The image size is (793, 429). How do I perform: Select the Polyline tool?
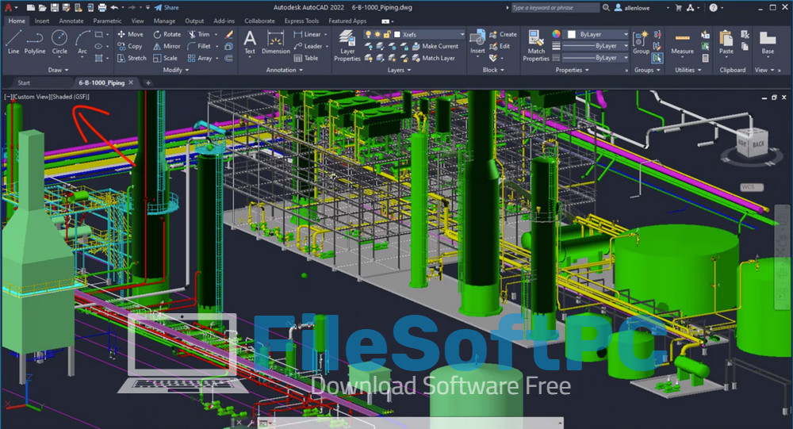34,41
